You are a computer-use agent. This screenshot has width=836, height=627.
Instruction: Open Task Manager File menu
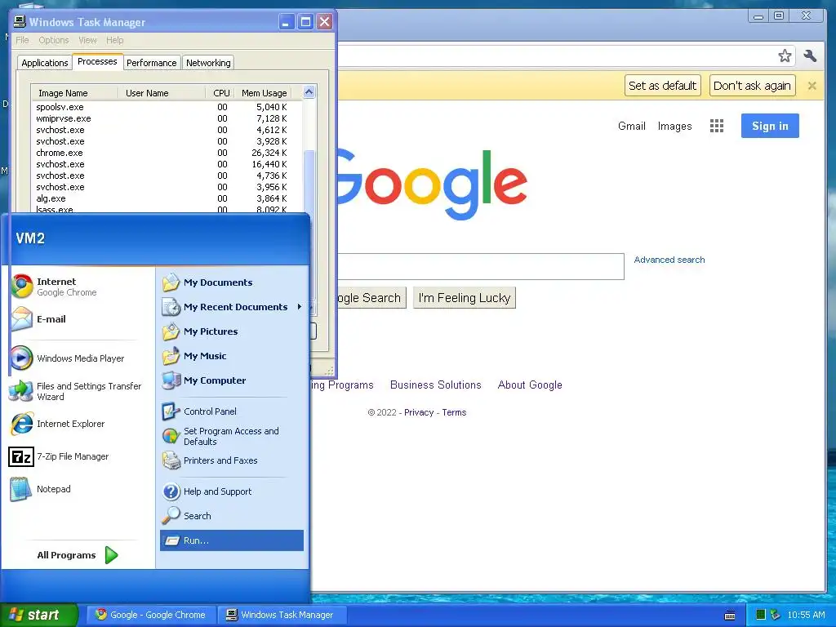tap(22, 40)
